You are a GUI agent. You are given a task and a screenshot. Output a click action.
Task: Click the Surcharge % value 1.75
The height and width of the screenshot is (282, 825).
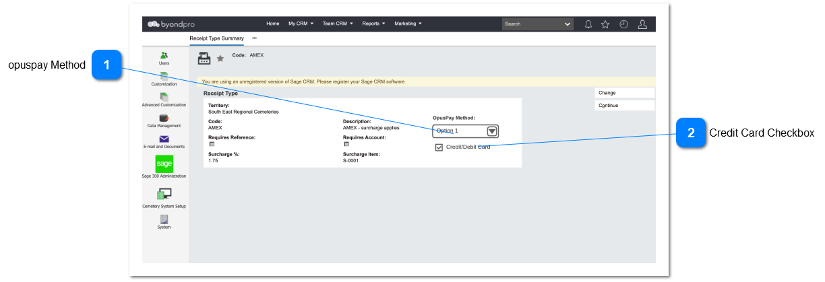pos(213,161)
